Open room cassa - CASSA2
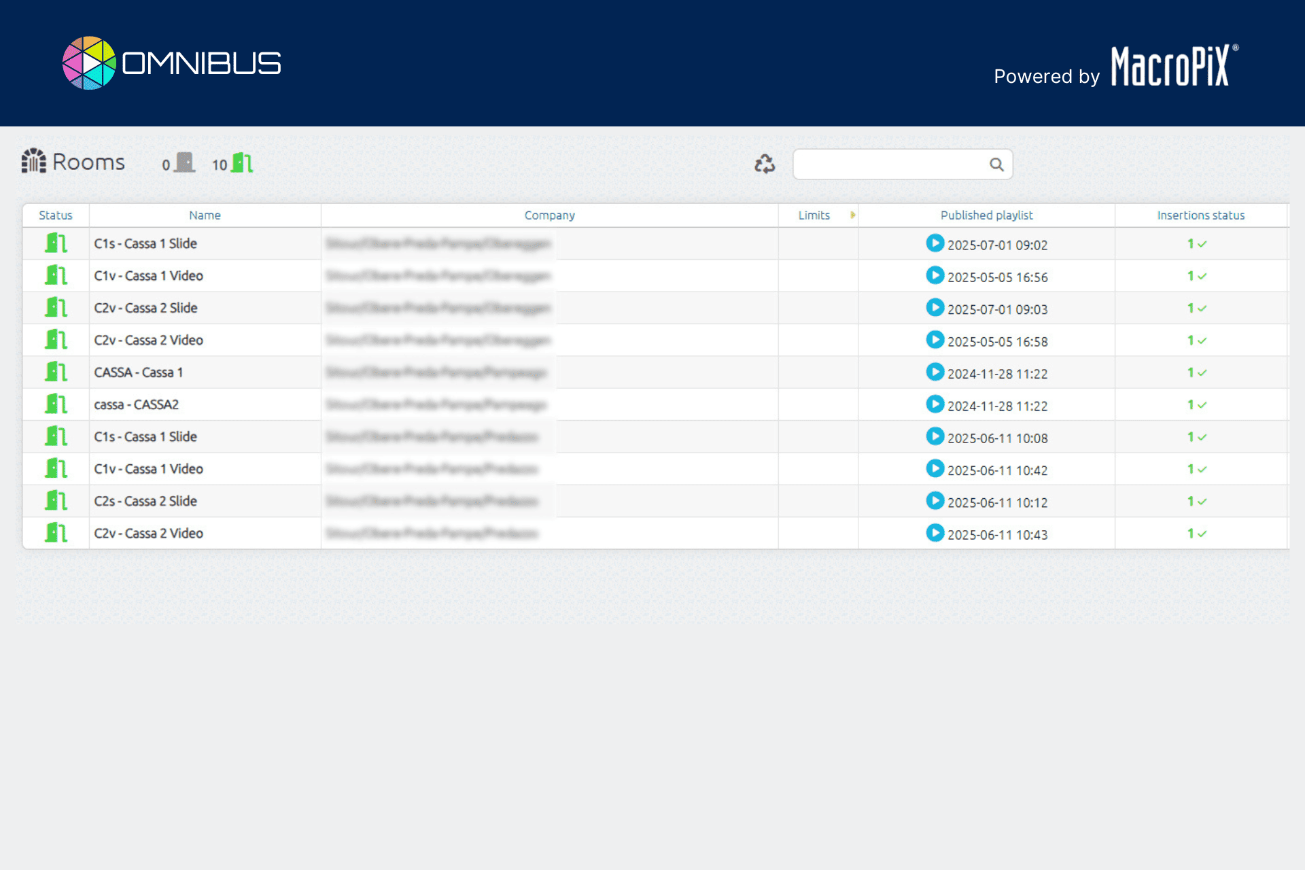Viewport: 1305px width, 870px height. [x=137, y=404]
